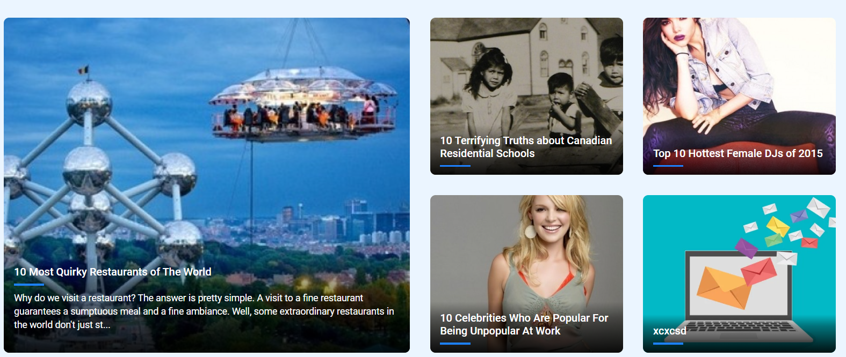
Task: Open 10 Celebrities Popular For Being Unpopular article
Action: (x=524, y=324)
